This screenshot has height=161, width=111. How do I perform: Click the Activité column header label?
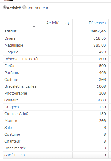click(x=53, y=23)
